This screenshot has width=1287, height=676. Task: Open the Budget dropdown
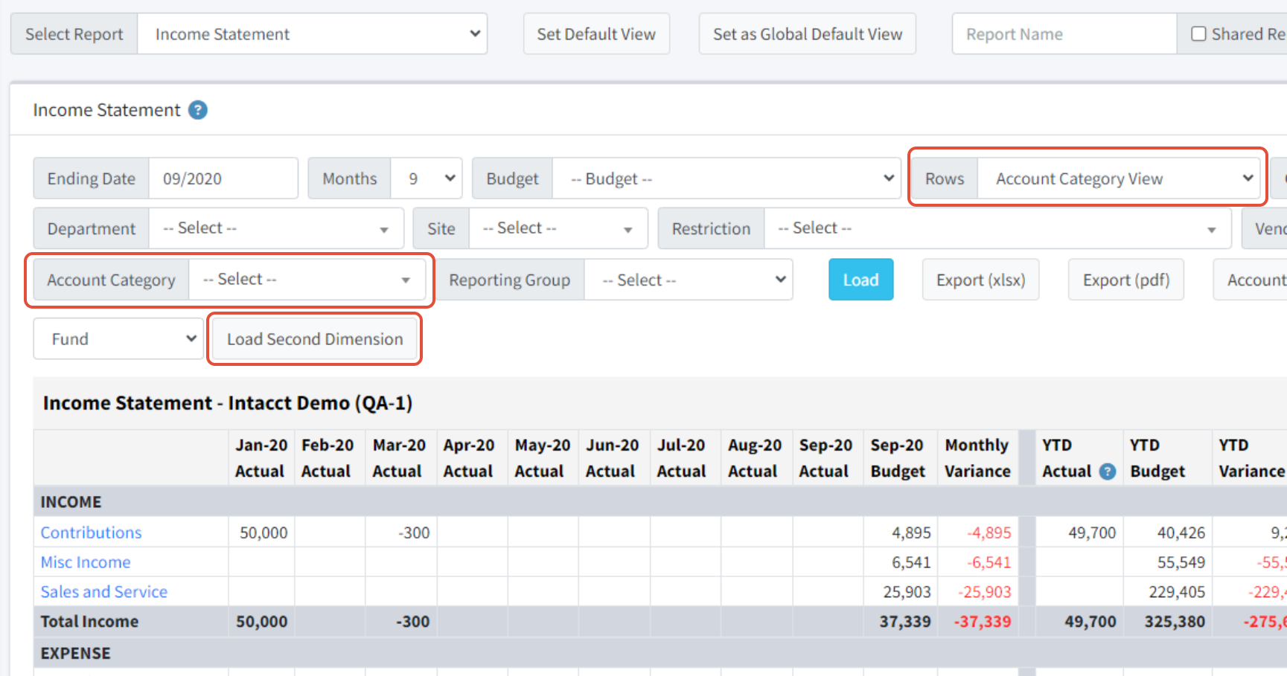pos(726,178)
